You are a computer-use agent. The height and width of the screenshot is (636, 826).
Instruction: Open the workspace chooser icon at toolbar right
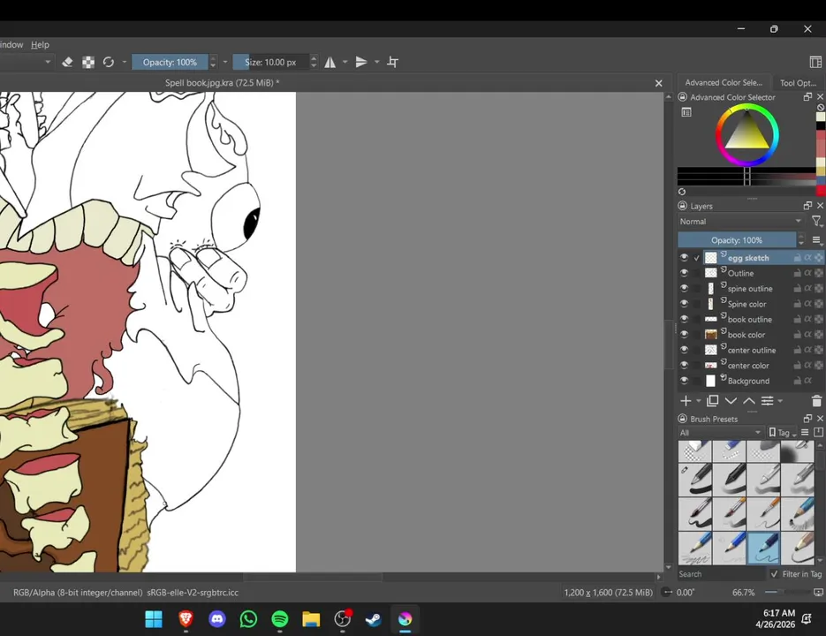click(815, 62)
